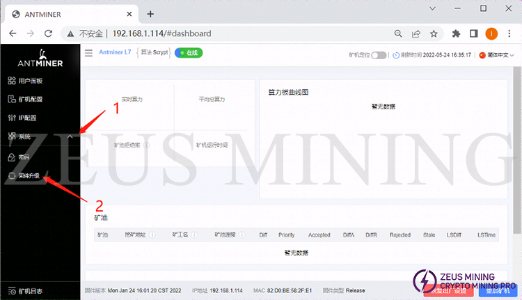This screenshot has width=522, height=300.
Task: Click the green 在线 online status badge
Action: point(189,53)
